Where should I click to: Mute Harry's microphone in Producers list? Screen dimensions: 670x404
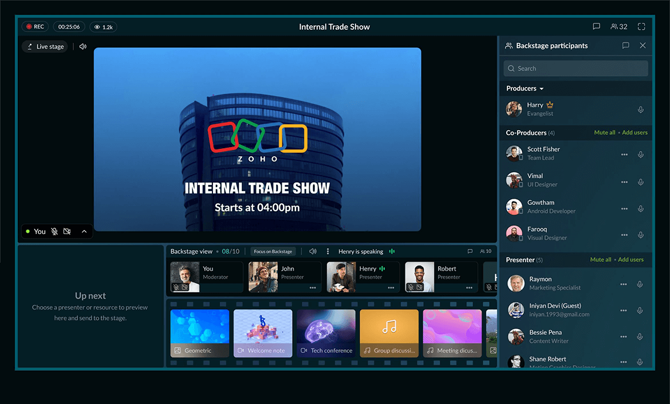[641, 110]
